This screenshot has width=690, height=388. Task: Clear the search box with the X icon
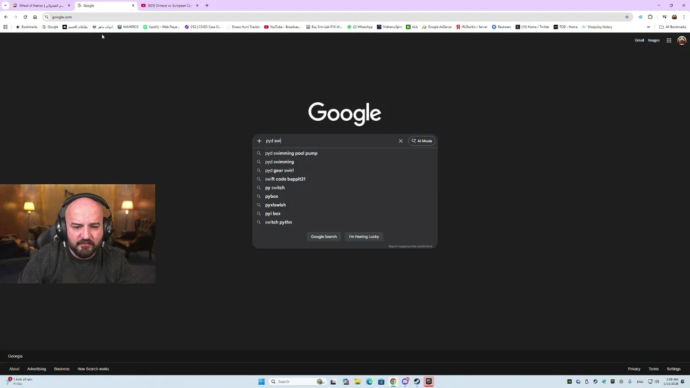[401, 141]
